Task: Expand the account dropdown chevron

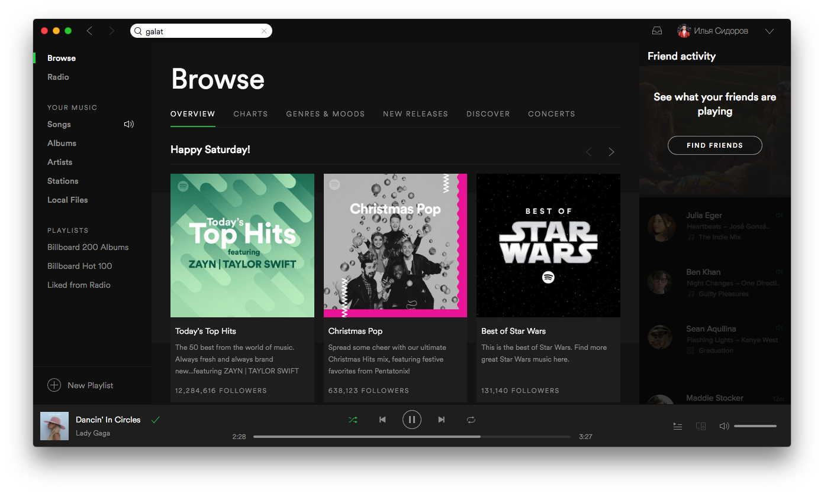Action: (770, 31)
